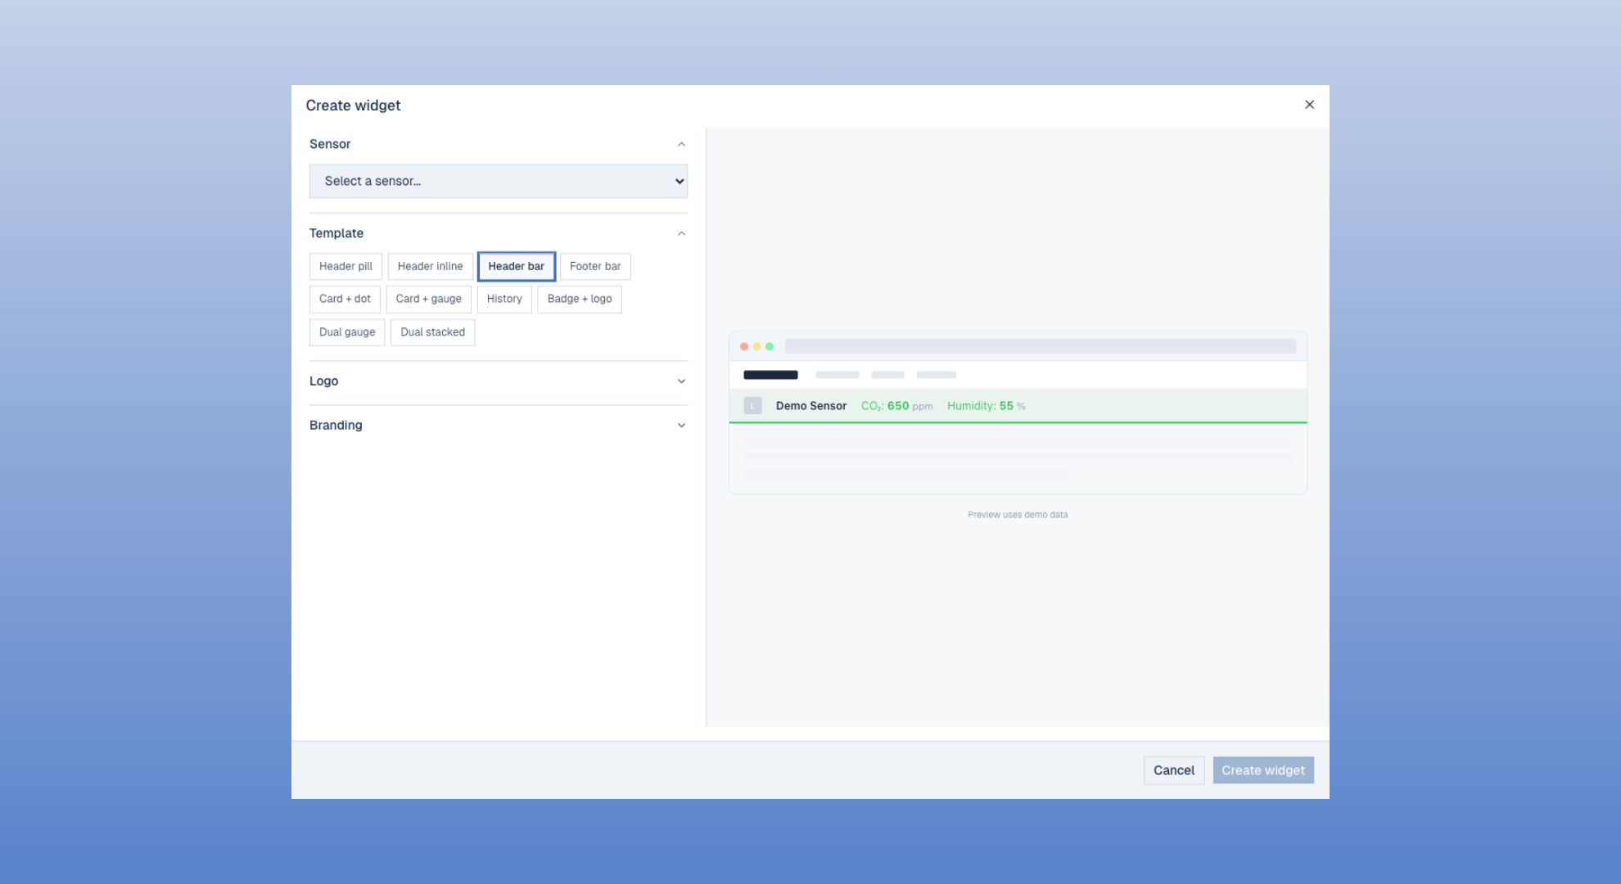The height and width of the screenshot is (884, 1621).
Task: Close the Create widget dialog
Action: coord(1309,105)
